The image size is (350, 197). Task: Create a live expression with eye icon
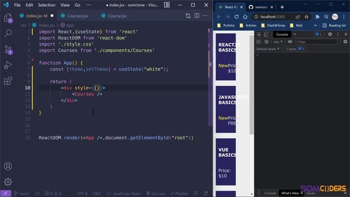290,42
